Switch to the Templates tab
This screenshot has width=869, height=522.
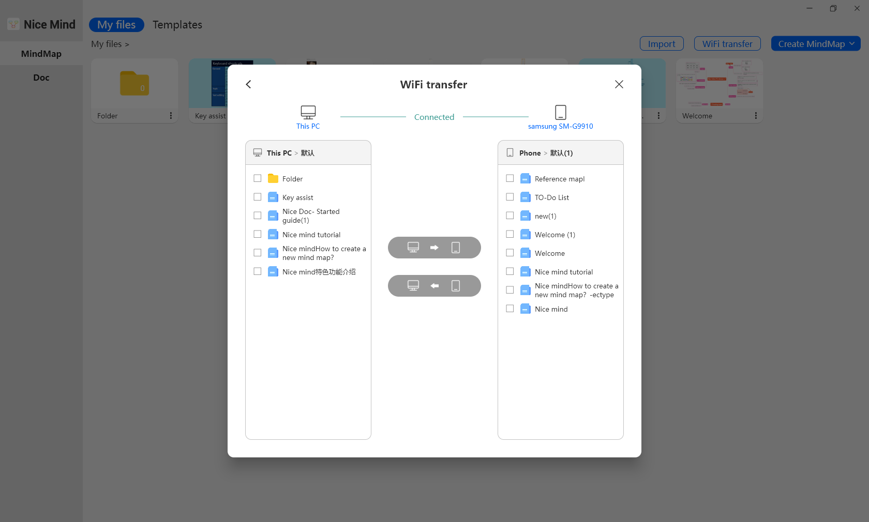coord(177,24)
